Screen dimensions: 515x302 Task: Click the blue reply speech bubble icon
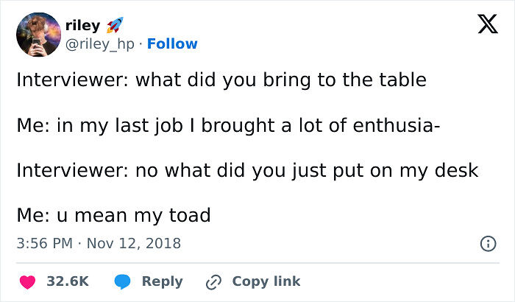click(122, 281)
